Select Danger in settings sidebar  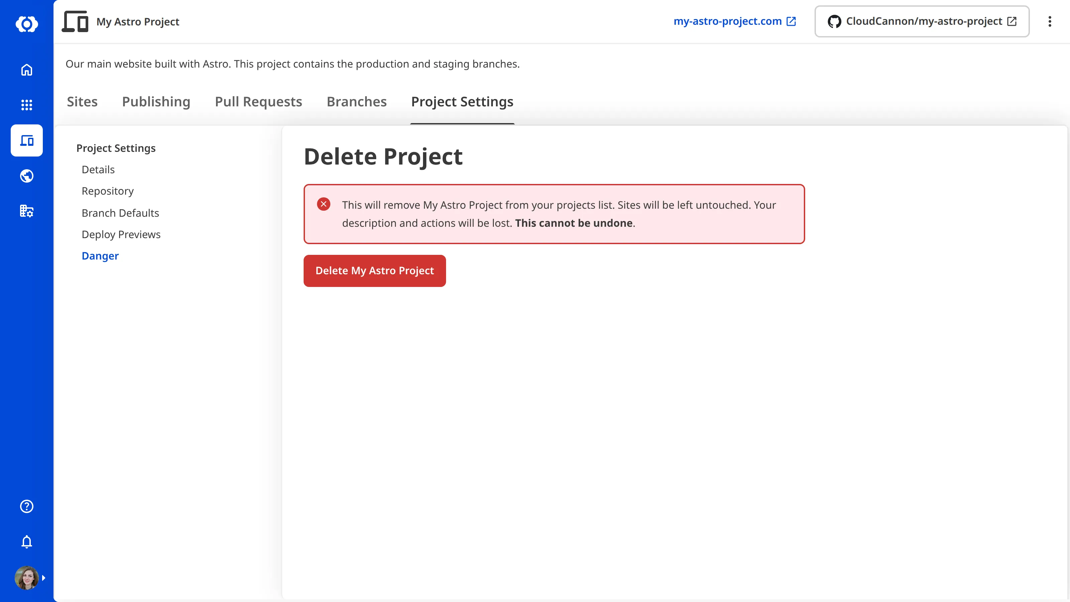tap(100, 256)
